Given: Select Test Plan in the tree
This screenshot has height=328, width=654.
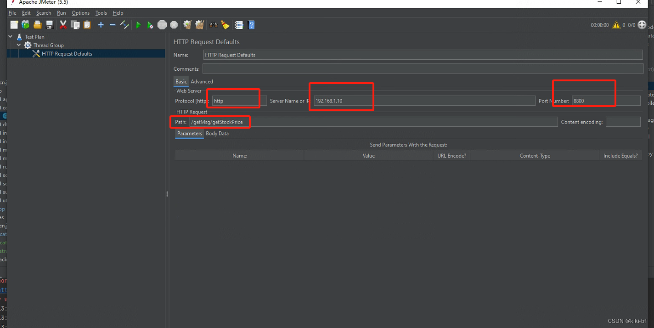Looking at the screenshot, I should pos(35,37).
